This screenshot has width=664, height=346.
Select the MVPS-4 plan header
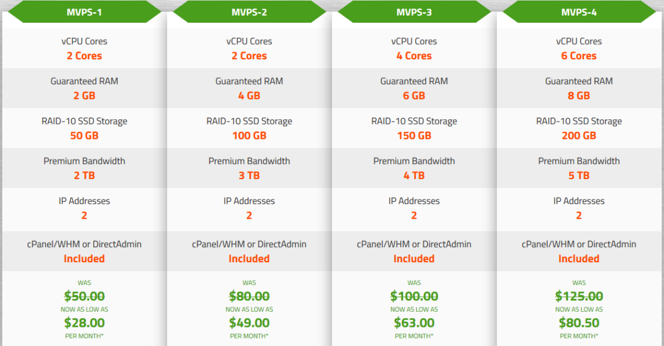pos(579,12)
